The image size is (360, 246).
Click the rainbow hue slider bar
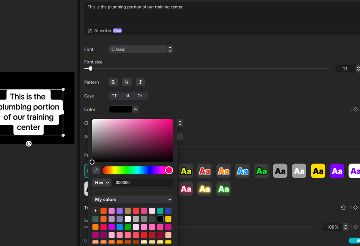click(135, 171)
